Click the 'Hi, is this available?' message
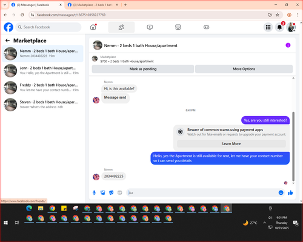The height and width of the screenshot is (242, 303). 119,88
